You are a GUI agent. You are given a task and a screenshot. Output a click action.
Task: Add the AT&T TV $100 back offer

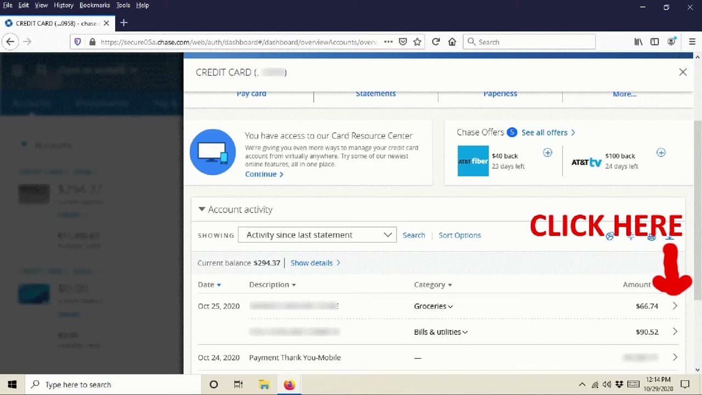(x=661, y=153)
